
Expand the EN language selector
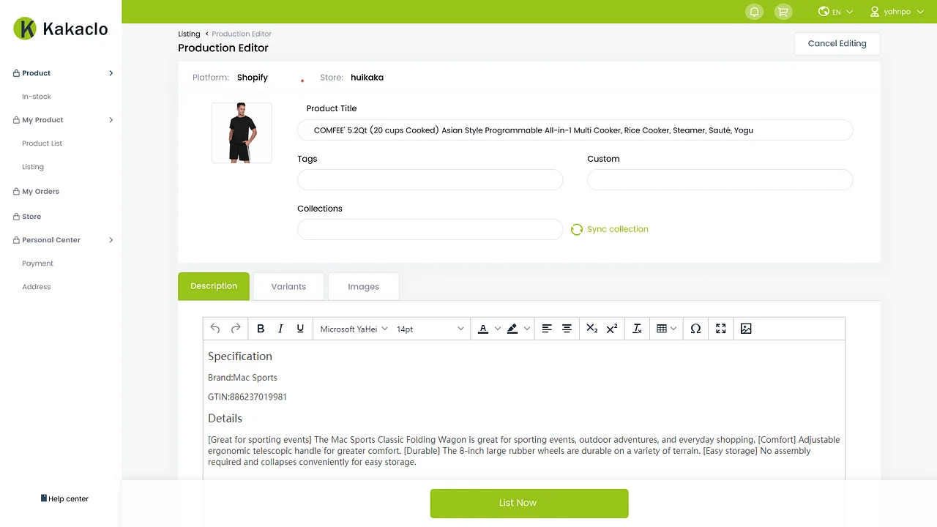point(836,12)
